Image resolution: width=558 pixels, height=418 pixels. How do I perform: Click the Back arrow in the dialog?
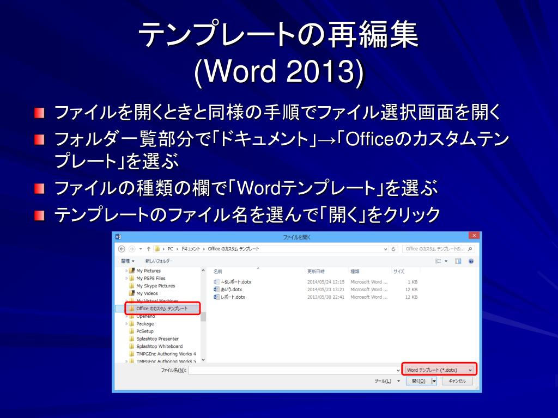coord(122,249)
